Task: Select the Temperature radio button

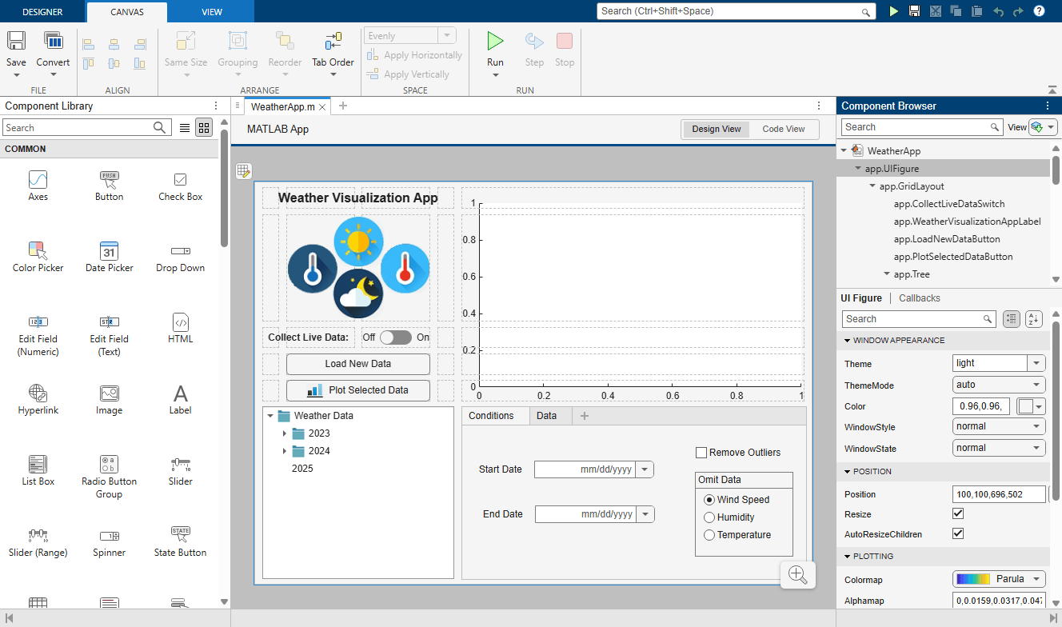Action: 709,535
